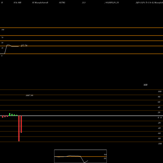Click the 70 level label on RSI scale
This screenshot has width=163, height=163.
(2, 37)
